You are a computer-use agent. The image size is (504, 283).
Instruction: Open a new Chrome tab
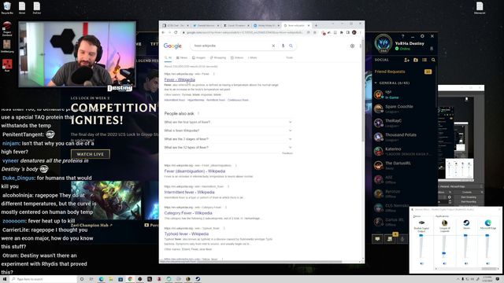click(x=316, y=25)
